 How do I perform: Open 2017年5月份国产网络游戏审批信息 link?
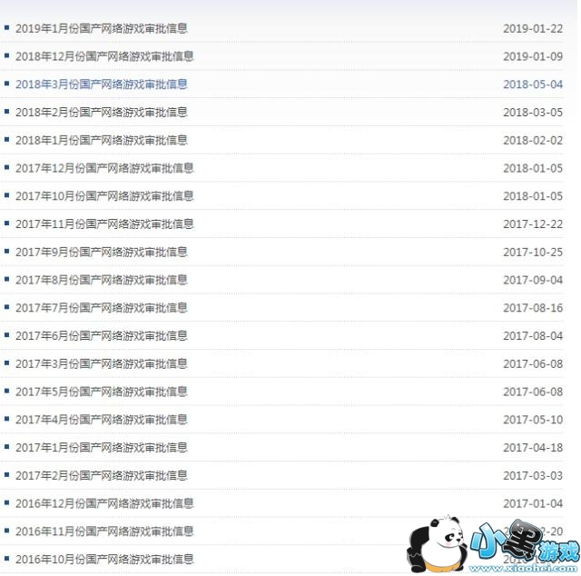pos(102,392)
